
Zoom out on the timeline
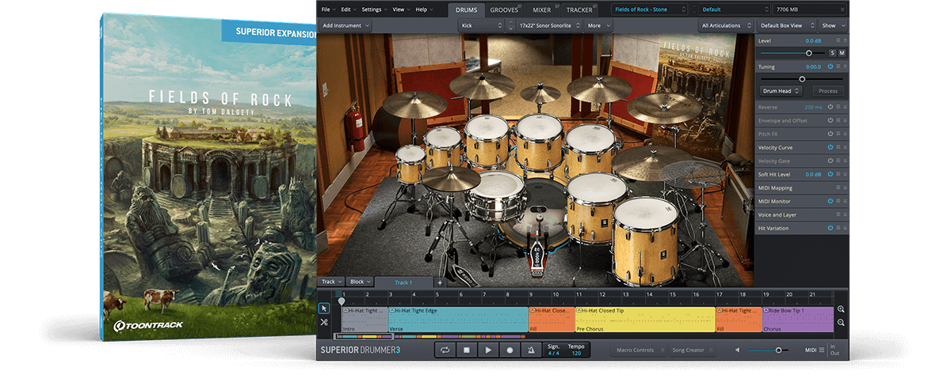841,323
